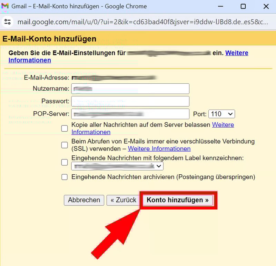Click into the Nutzername text field
The height and width of the screenshot is (266, 276).
pyautogui.click(x=130, y=89)
